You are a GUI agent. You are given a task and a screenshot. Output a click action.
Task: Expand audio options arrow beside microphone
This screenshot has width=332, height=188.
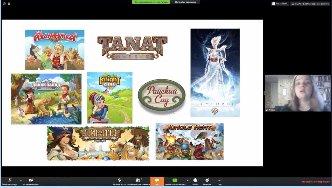tap(21, 181)
